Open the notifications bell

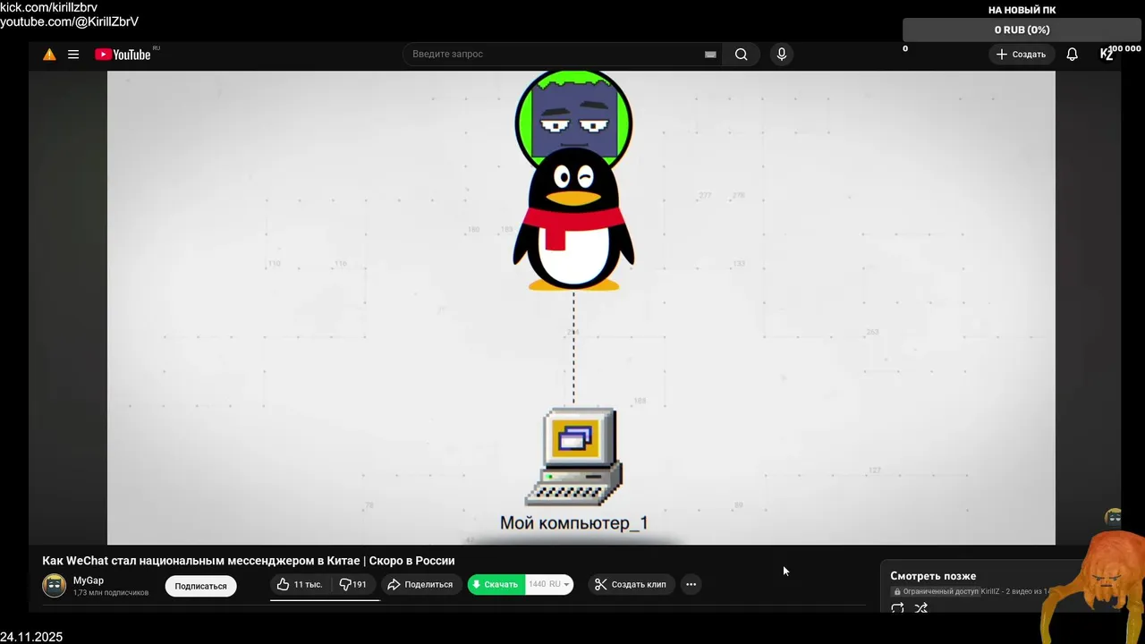point(1072,55)
